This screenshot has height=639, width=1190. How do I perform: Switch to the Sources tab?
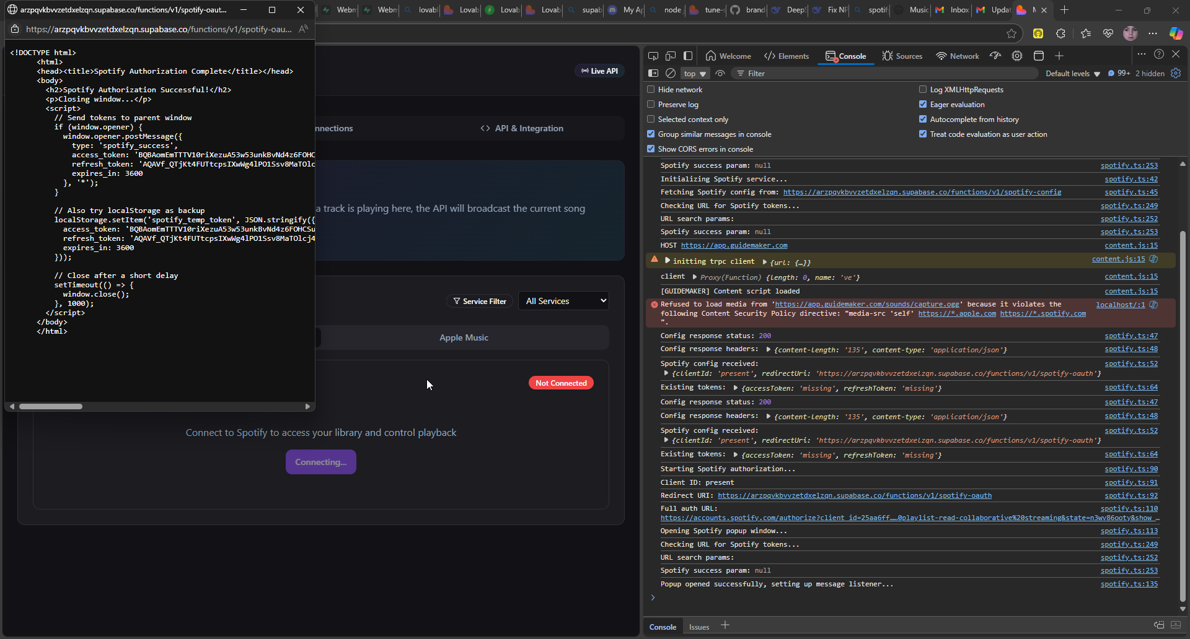point(902,56)
